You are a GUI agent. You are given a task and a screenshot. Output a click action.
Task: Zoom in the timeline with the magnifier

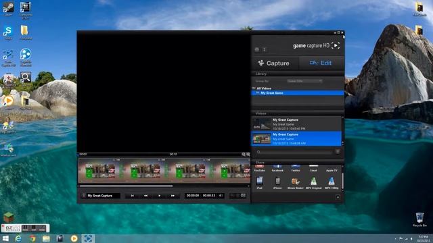tap(248, 155)
